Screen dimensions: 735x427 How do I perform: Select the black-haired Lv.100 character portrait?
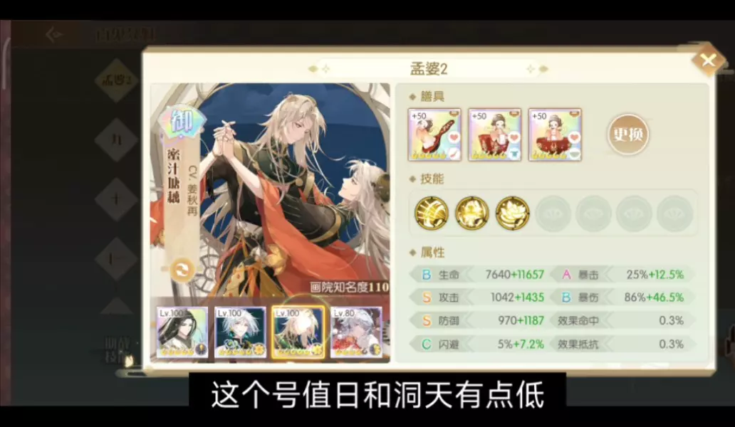tap(182, 333)
